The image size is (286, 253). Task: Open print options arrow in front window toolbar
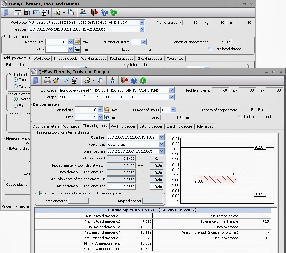pos(94,80)
